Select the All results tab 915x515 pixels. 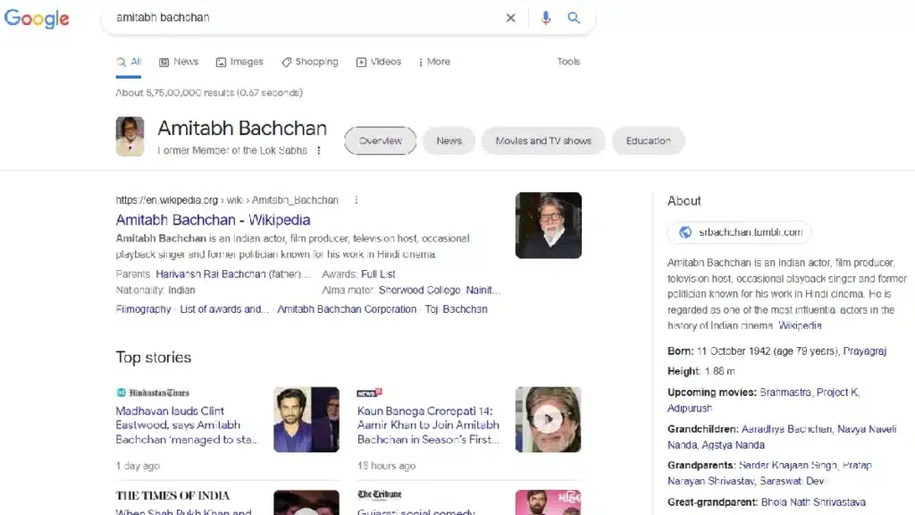point(129,62)
